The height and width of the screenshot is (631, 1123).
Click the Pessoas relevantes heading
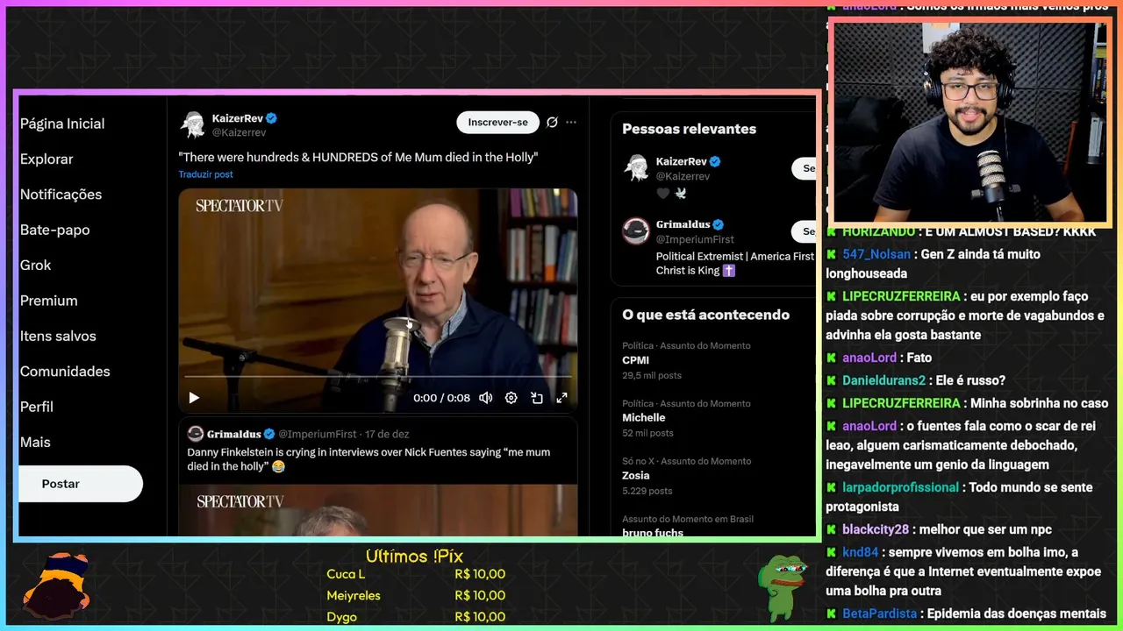(x=689, y=129)
